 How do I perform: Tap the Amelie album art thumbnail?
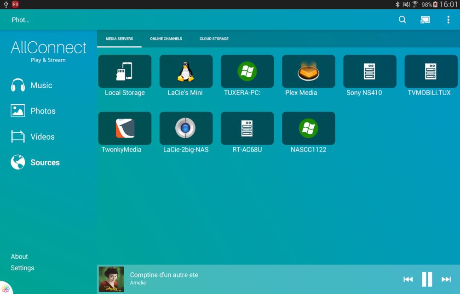[111, 279]
